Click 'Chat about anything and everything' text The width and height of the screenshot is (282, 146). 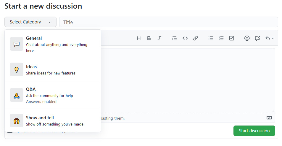(x=57, y=45)
